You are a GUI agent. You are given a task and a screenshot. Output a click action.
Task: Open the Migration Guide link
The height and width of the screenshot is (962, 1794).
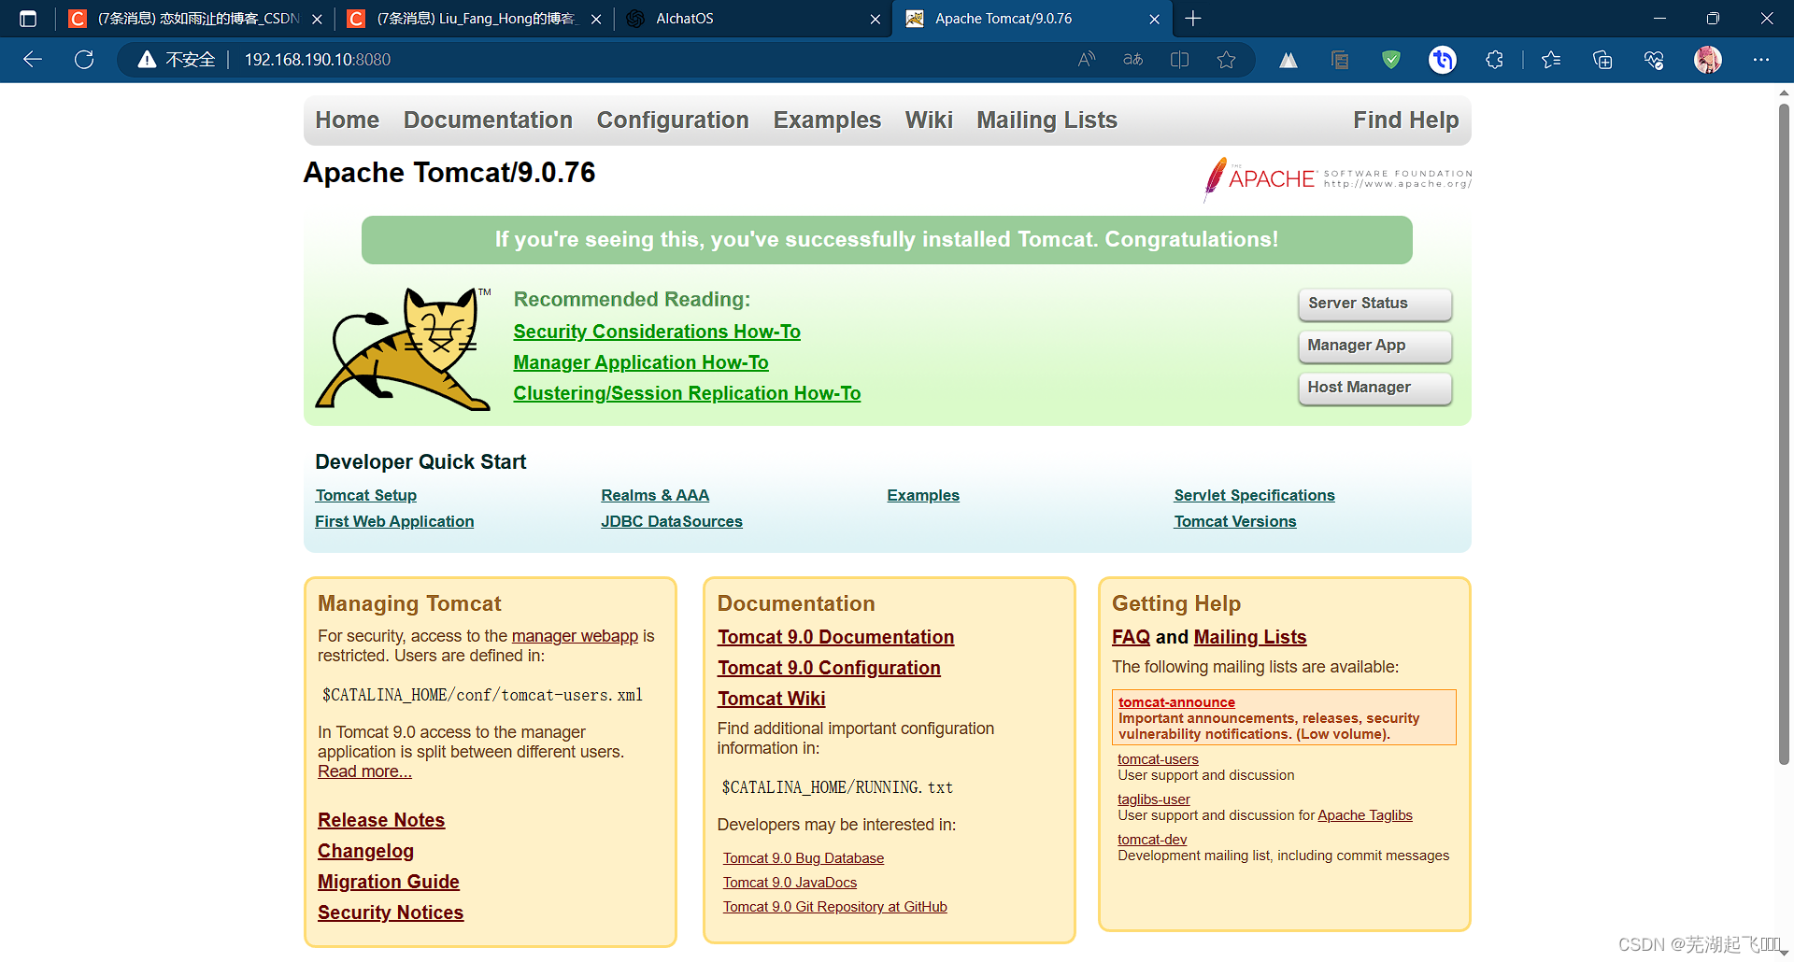pyautogui.click(x=388, y=882)
